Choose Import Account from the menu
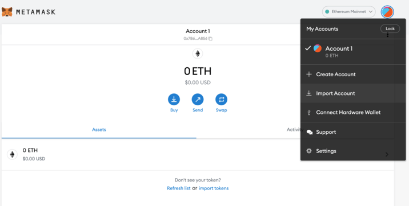This screenshot has height=206, width=409. click(353, 93)
